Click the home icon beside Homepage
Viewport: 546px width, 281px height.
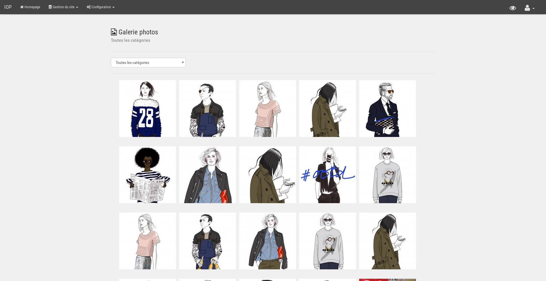tap(22, 7)
